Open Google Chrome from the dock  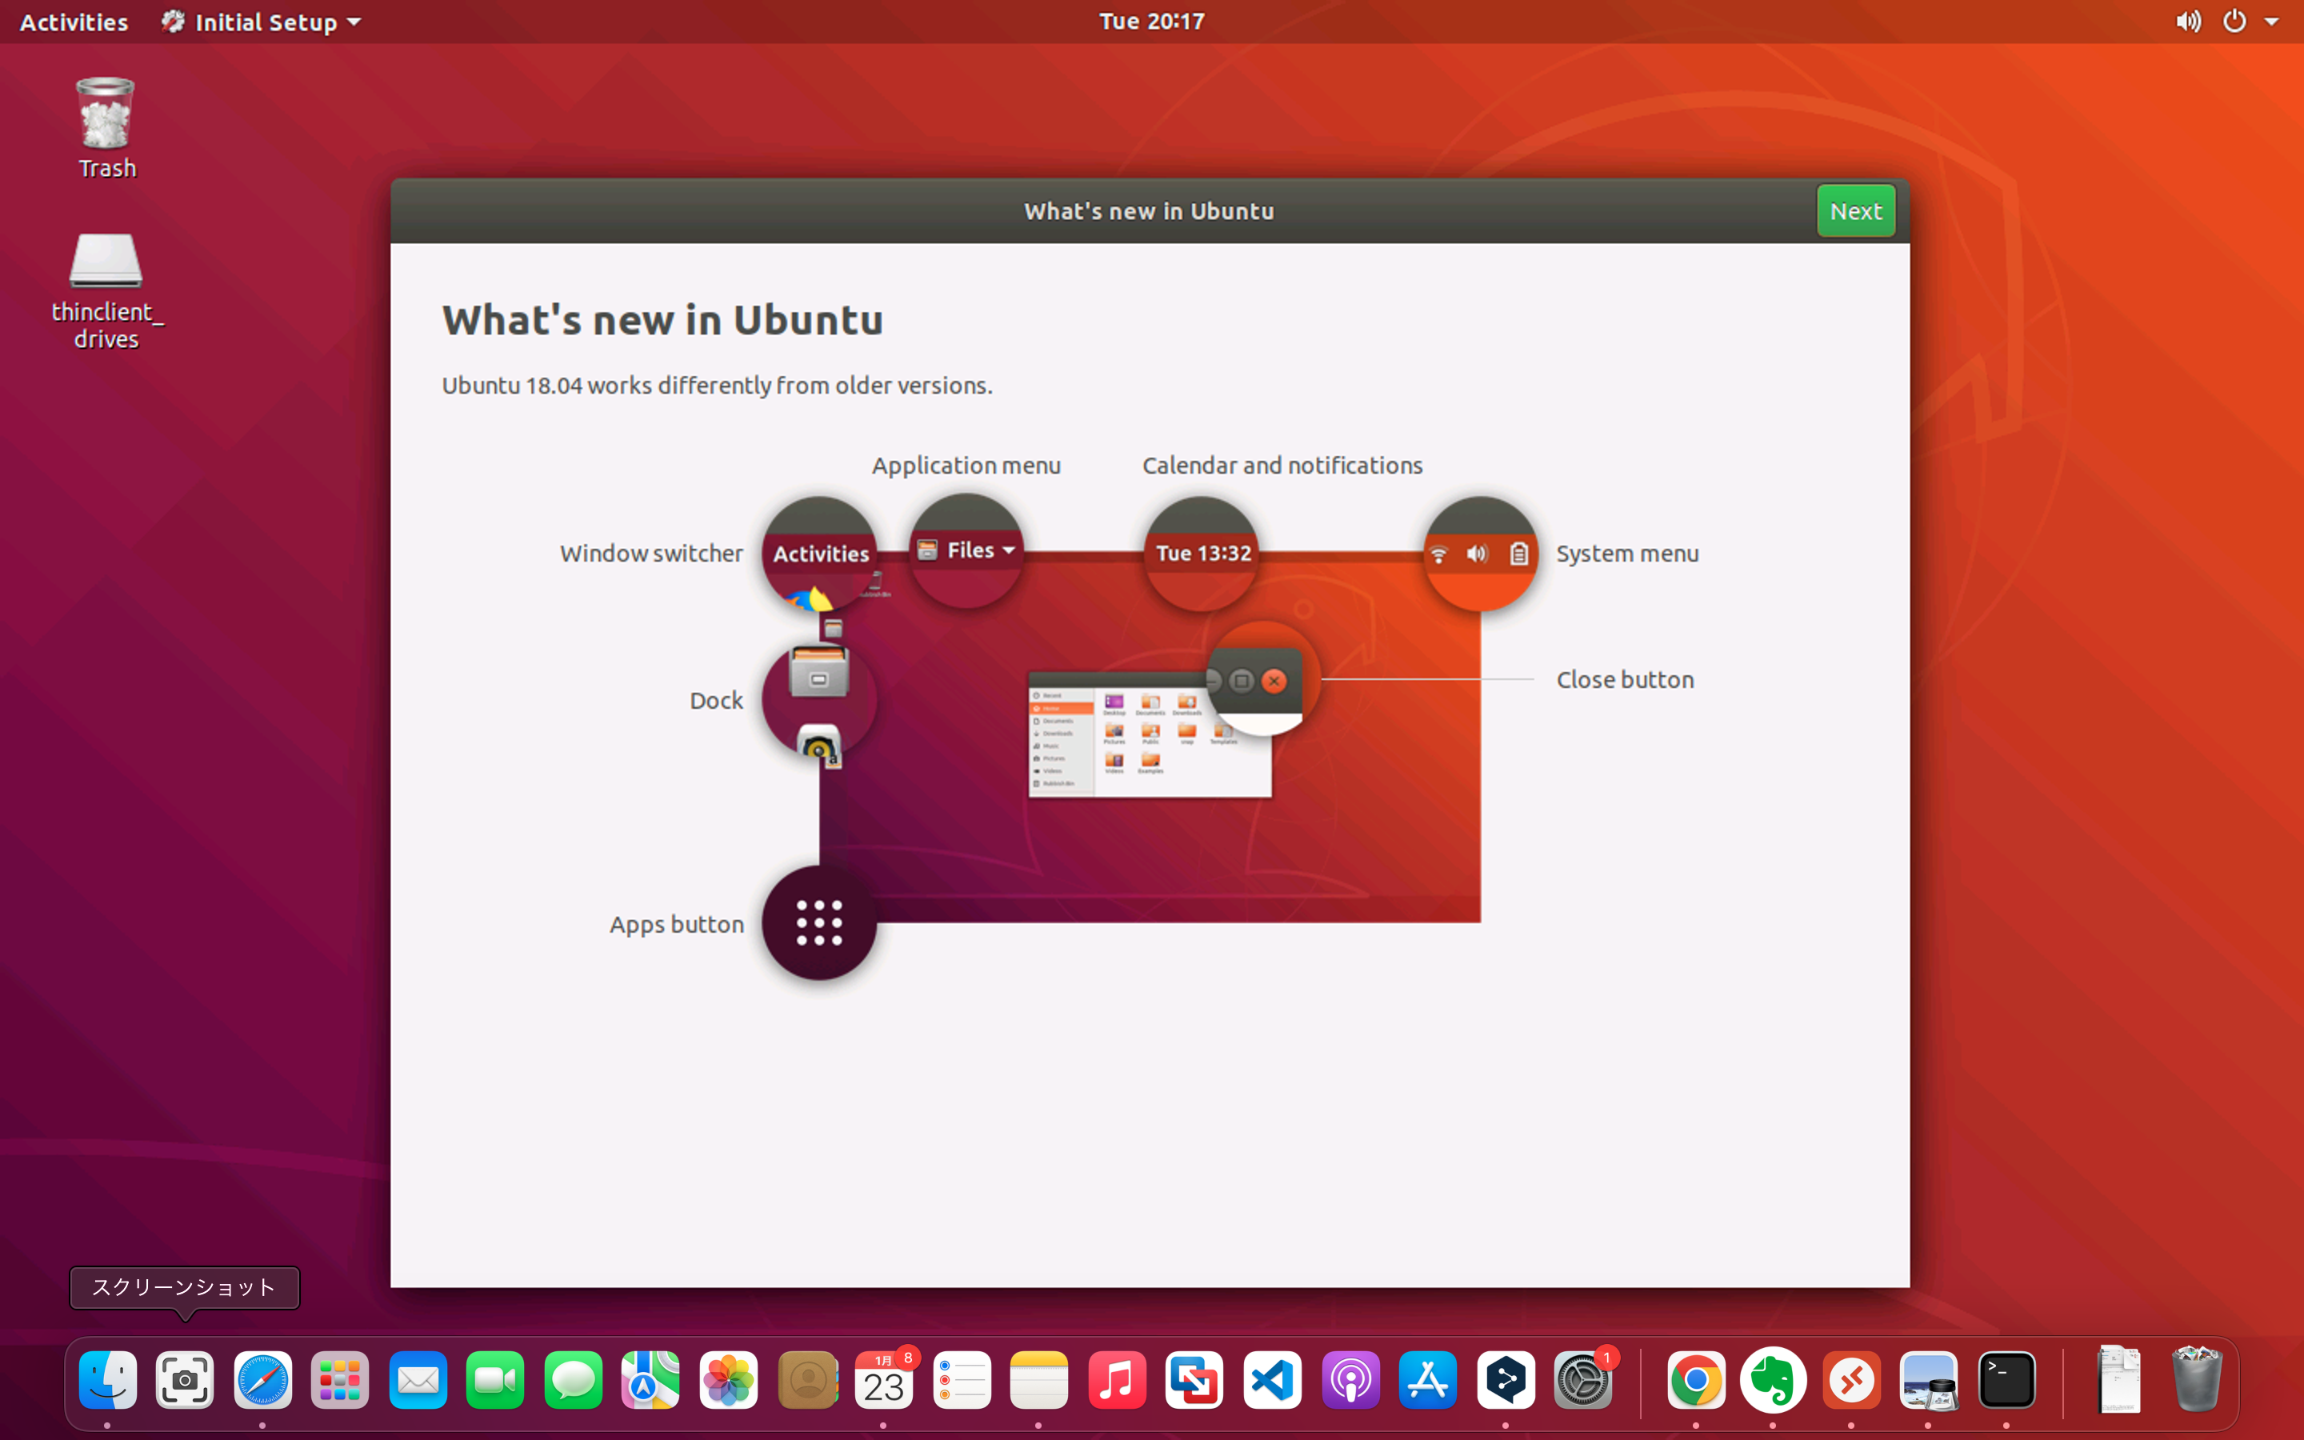pyautogui.click(x=1698, y=1379)
